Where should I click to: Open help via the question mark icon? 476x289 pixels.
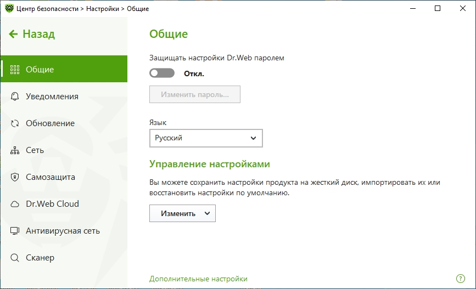tap(461, 279)
